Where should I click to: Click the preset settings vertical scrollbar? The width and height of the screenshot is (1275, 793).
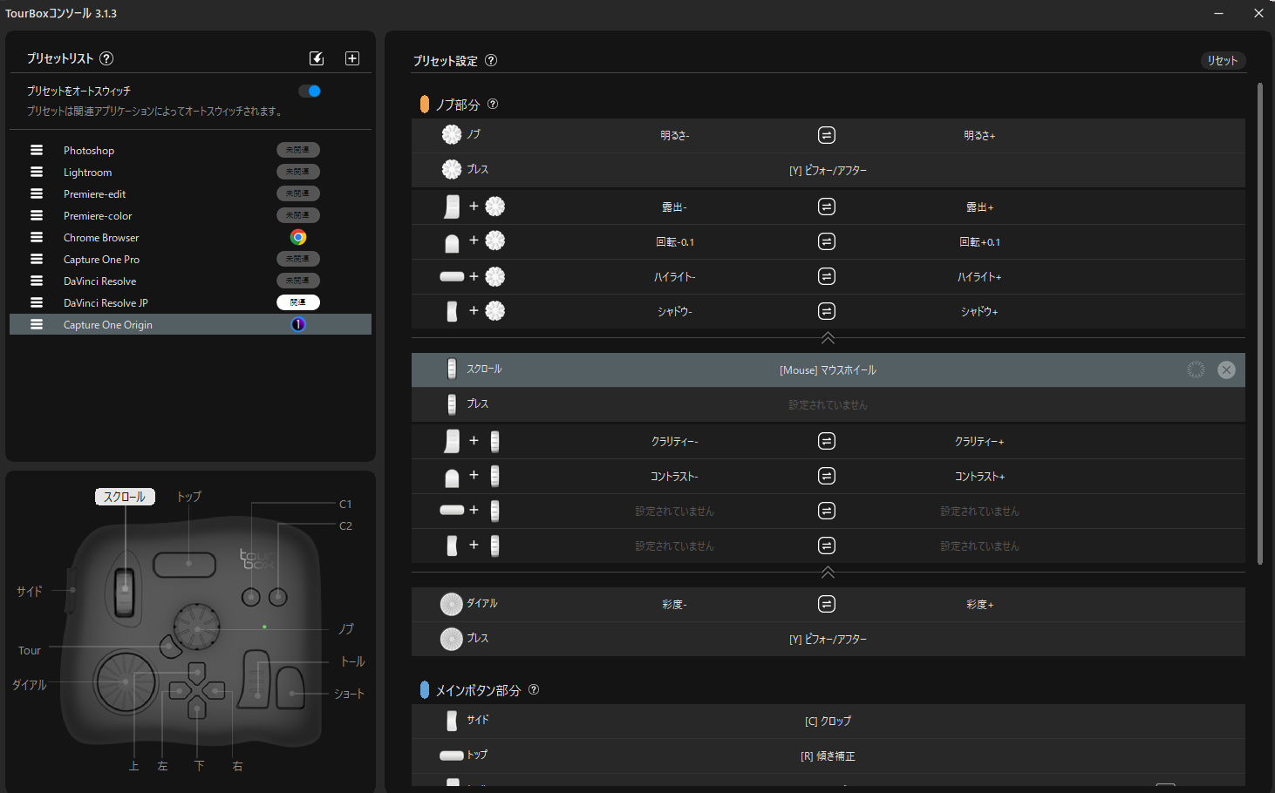[1259, 322]
